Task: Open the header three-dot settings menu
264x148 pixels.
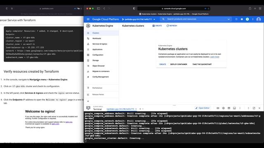Action: [253, 19]
